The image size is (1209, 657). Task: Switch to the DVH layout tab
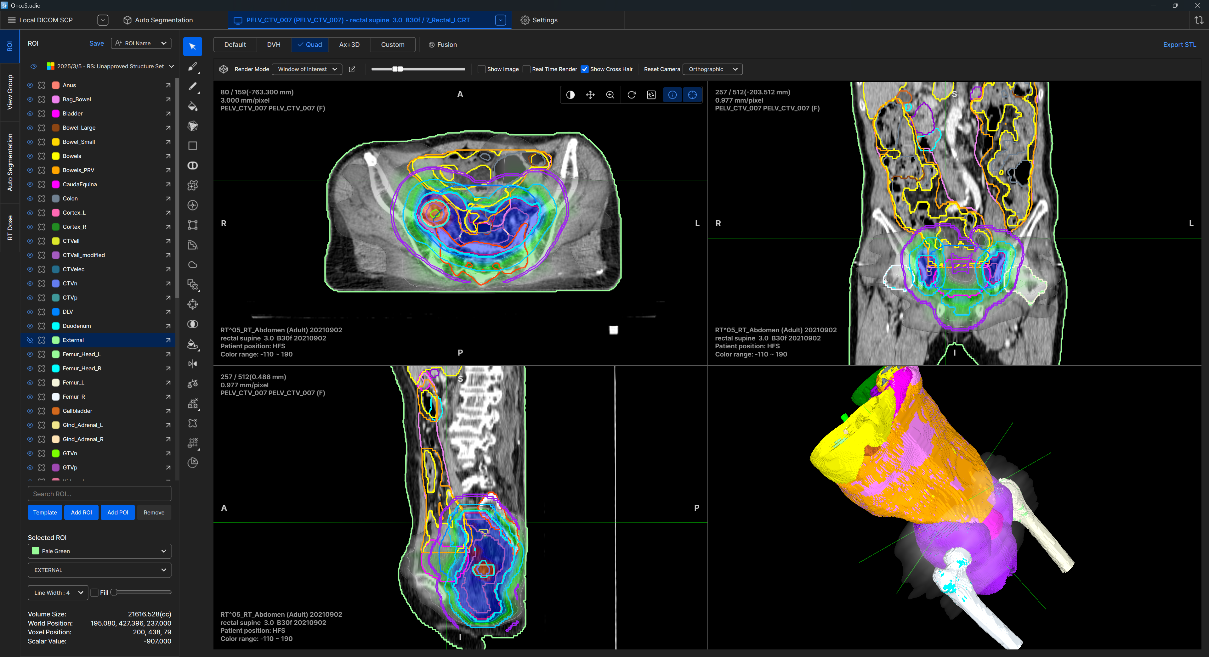tap(274, 45)
